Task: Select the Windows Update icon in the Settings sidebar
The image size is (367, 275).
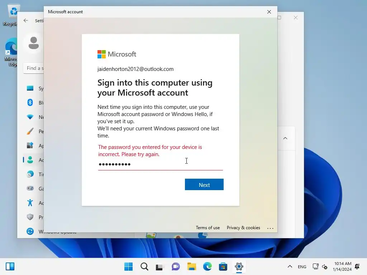Action: click(30, 231)
